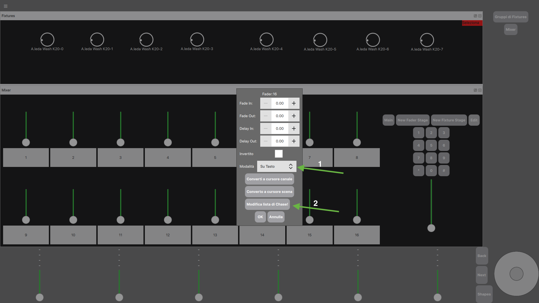
Task: Open the Modalità dropdown showing Su Tasto
Action: click(277, 166)
